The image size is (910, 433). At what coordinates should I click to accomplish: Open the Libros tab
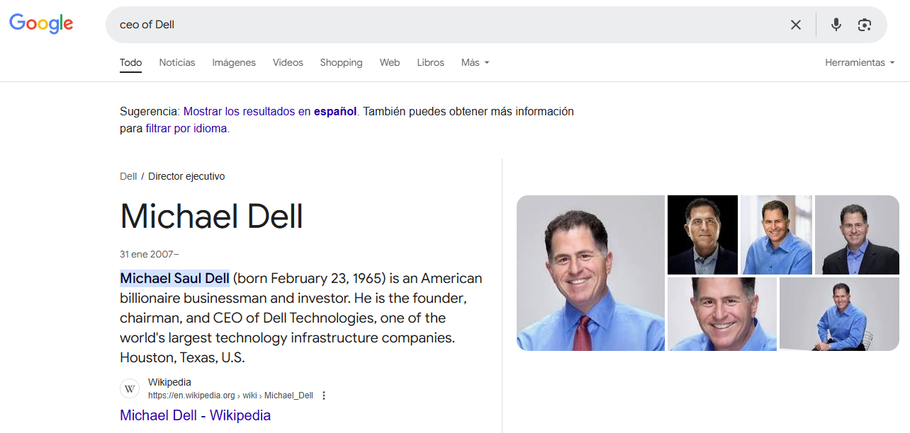click(x=430, y=62)
